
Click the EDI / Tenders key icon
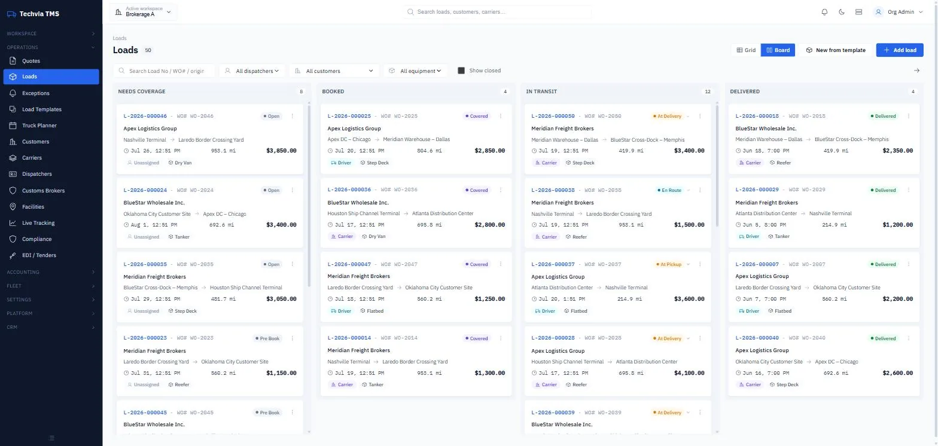(13, 255)
